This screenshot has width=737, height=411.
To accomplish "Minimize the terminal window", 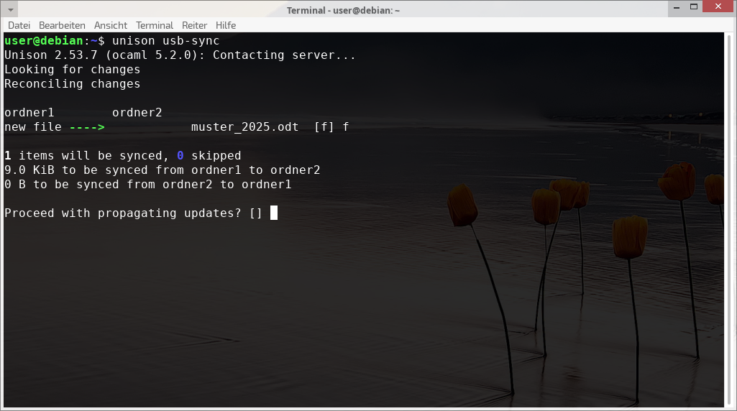I will pos(677,7).
